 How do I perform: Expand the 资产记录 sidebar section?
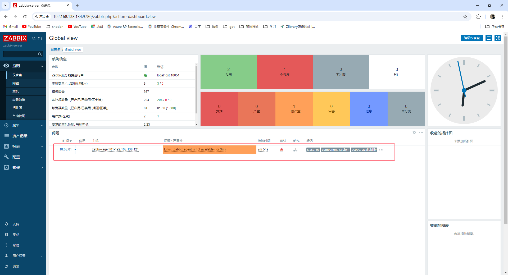(x=23, y=136)
